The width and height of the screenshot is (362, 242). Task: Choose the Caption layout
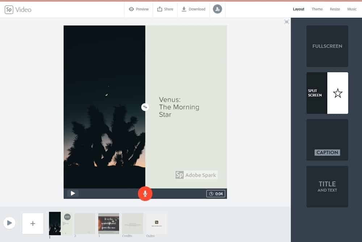[327, 140]
